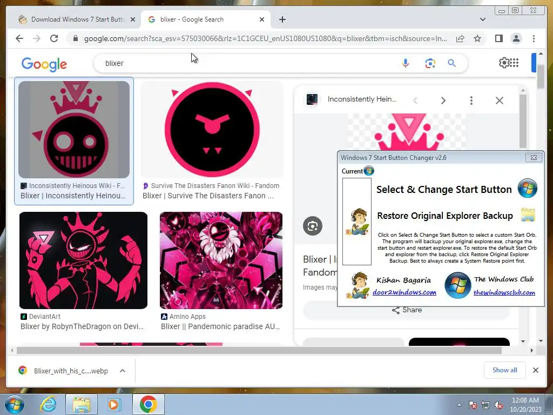Viewport: 553px width, 415px height.
Task: Go back with Chrome's back arrow
Action: pos(19,38)
